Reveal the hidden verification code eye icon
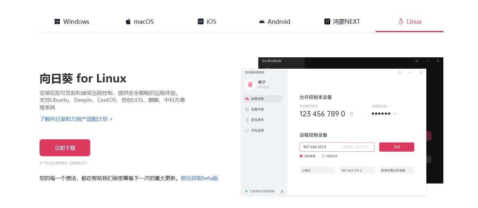The width and height of the screenshot is (478, 208). [x=395, y=114]
